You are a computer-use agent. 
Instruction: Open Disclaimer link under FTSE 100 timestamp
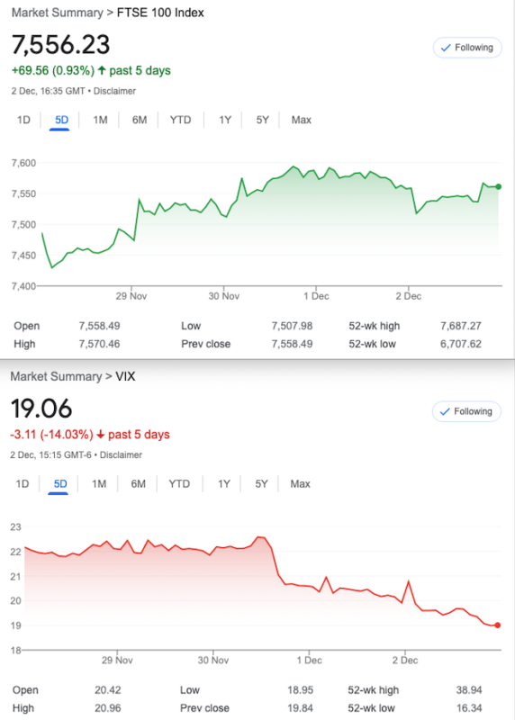[x=114, y=91]
